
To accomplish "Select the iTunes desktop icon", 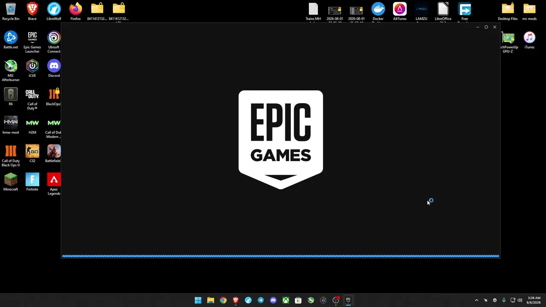I will click(529, 40).
